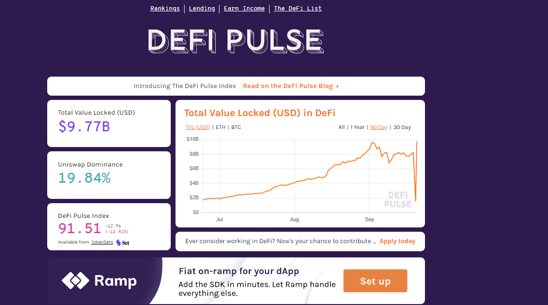Screen dimensions: 548x305
Task: Open The DeFi List link
Action: 298,9
